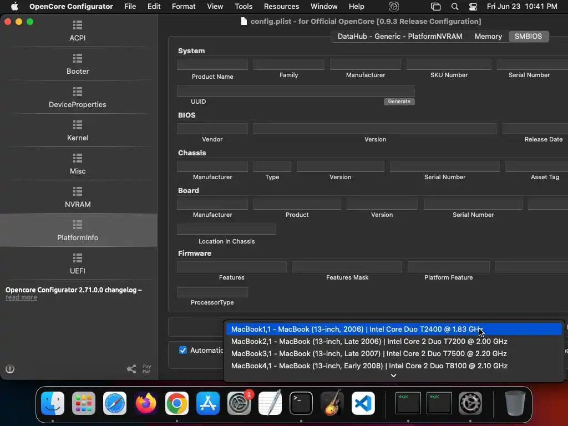Switch to DataHub - Generic - PlatformNVRAM tab

(x=400, y=36)
